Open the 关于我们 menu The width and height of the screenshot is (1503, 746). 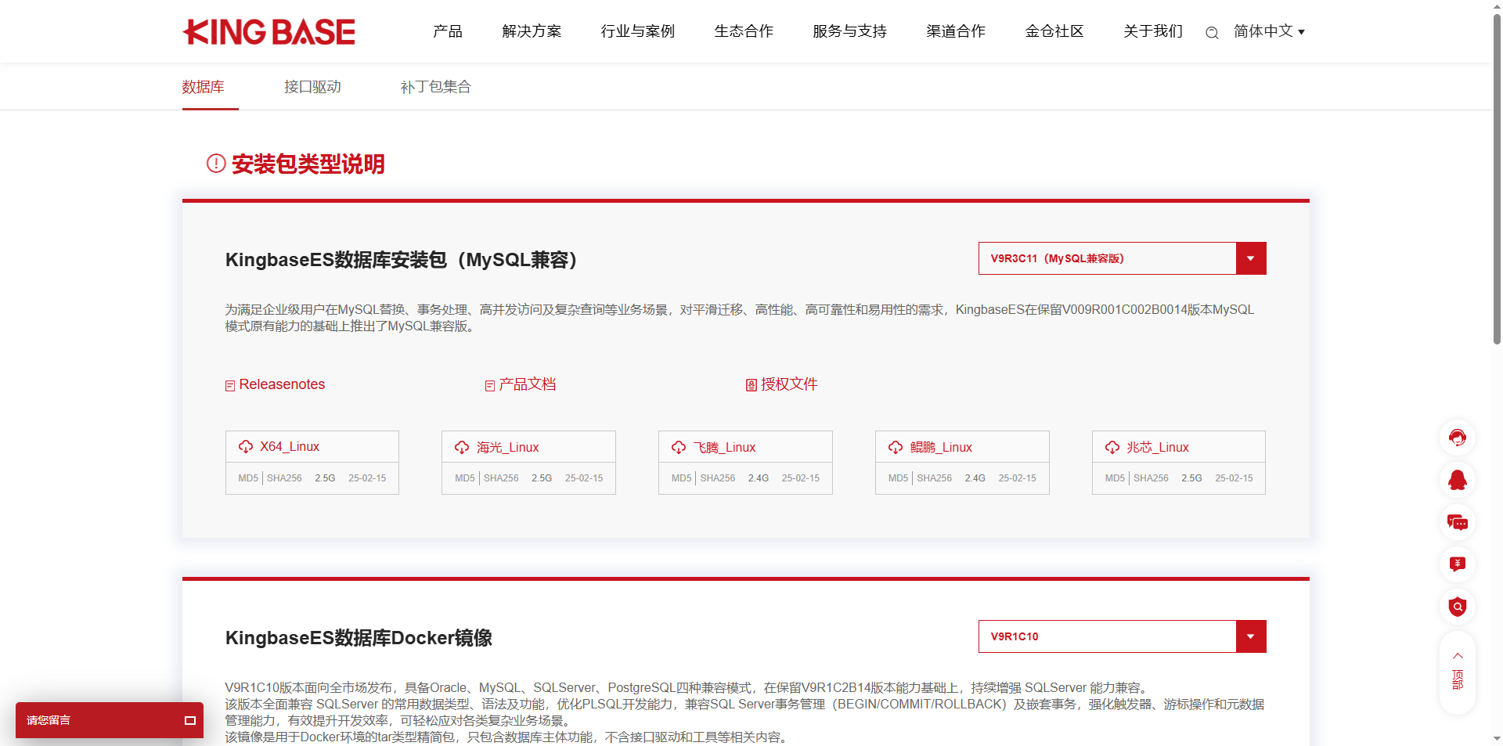1153,31
